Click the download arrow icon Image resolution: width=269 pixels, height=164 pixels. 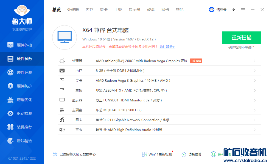coord(233,10)
